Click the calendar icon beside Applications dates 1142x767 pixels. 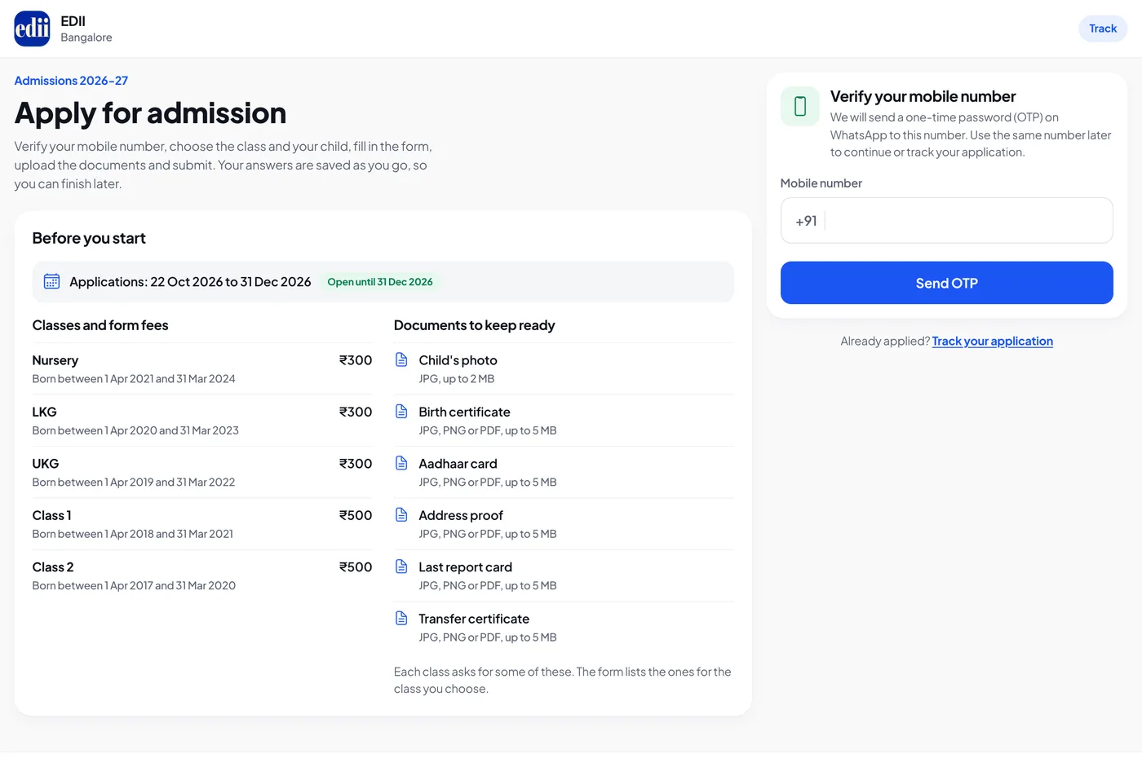click(51, 281)
